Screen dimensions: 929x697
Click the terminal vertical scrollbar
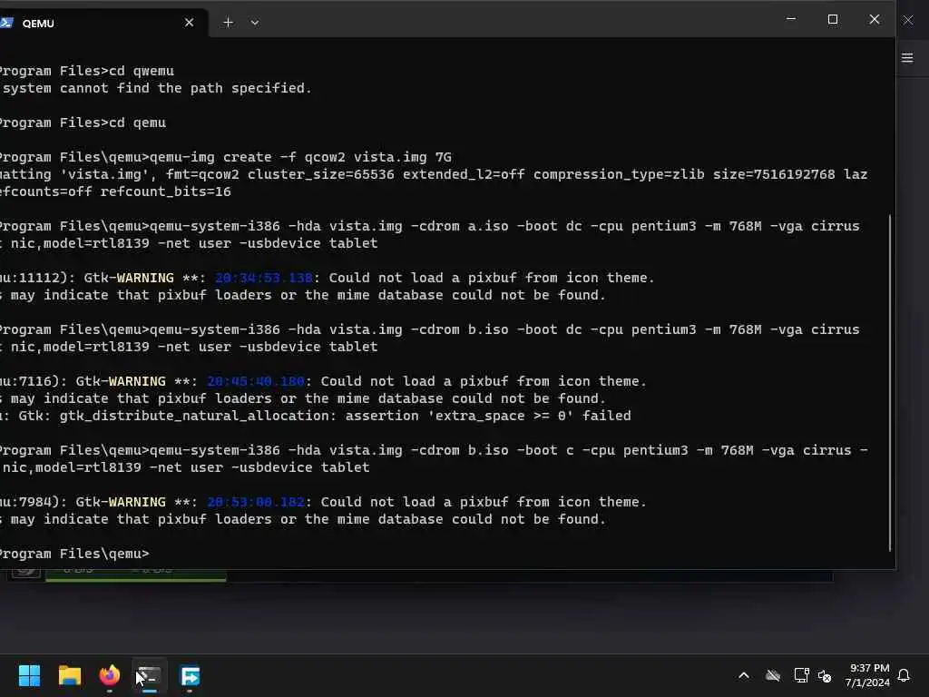(x=890, y=383)
